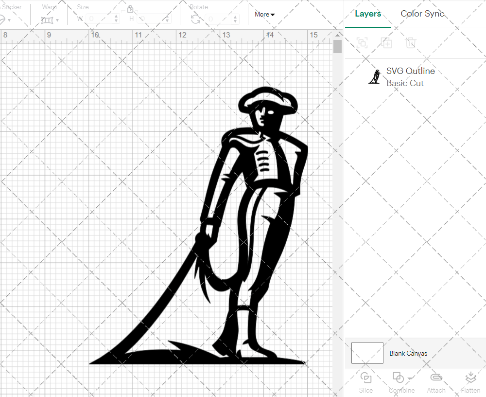Open the Sticker dropdown arrow

pos(9,20)
